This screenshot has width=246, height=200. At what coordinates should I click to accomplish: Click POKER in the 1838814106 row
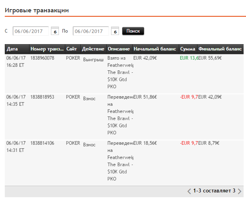[73, 143]
